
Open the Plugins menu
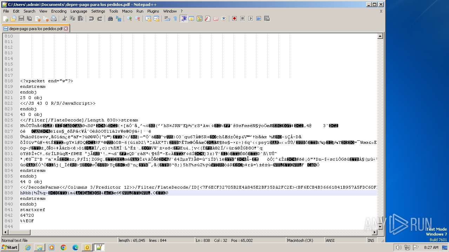[153, 11]
